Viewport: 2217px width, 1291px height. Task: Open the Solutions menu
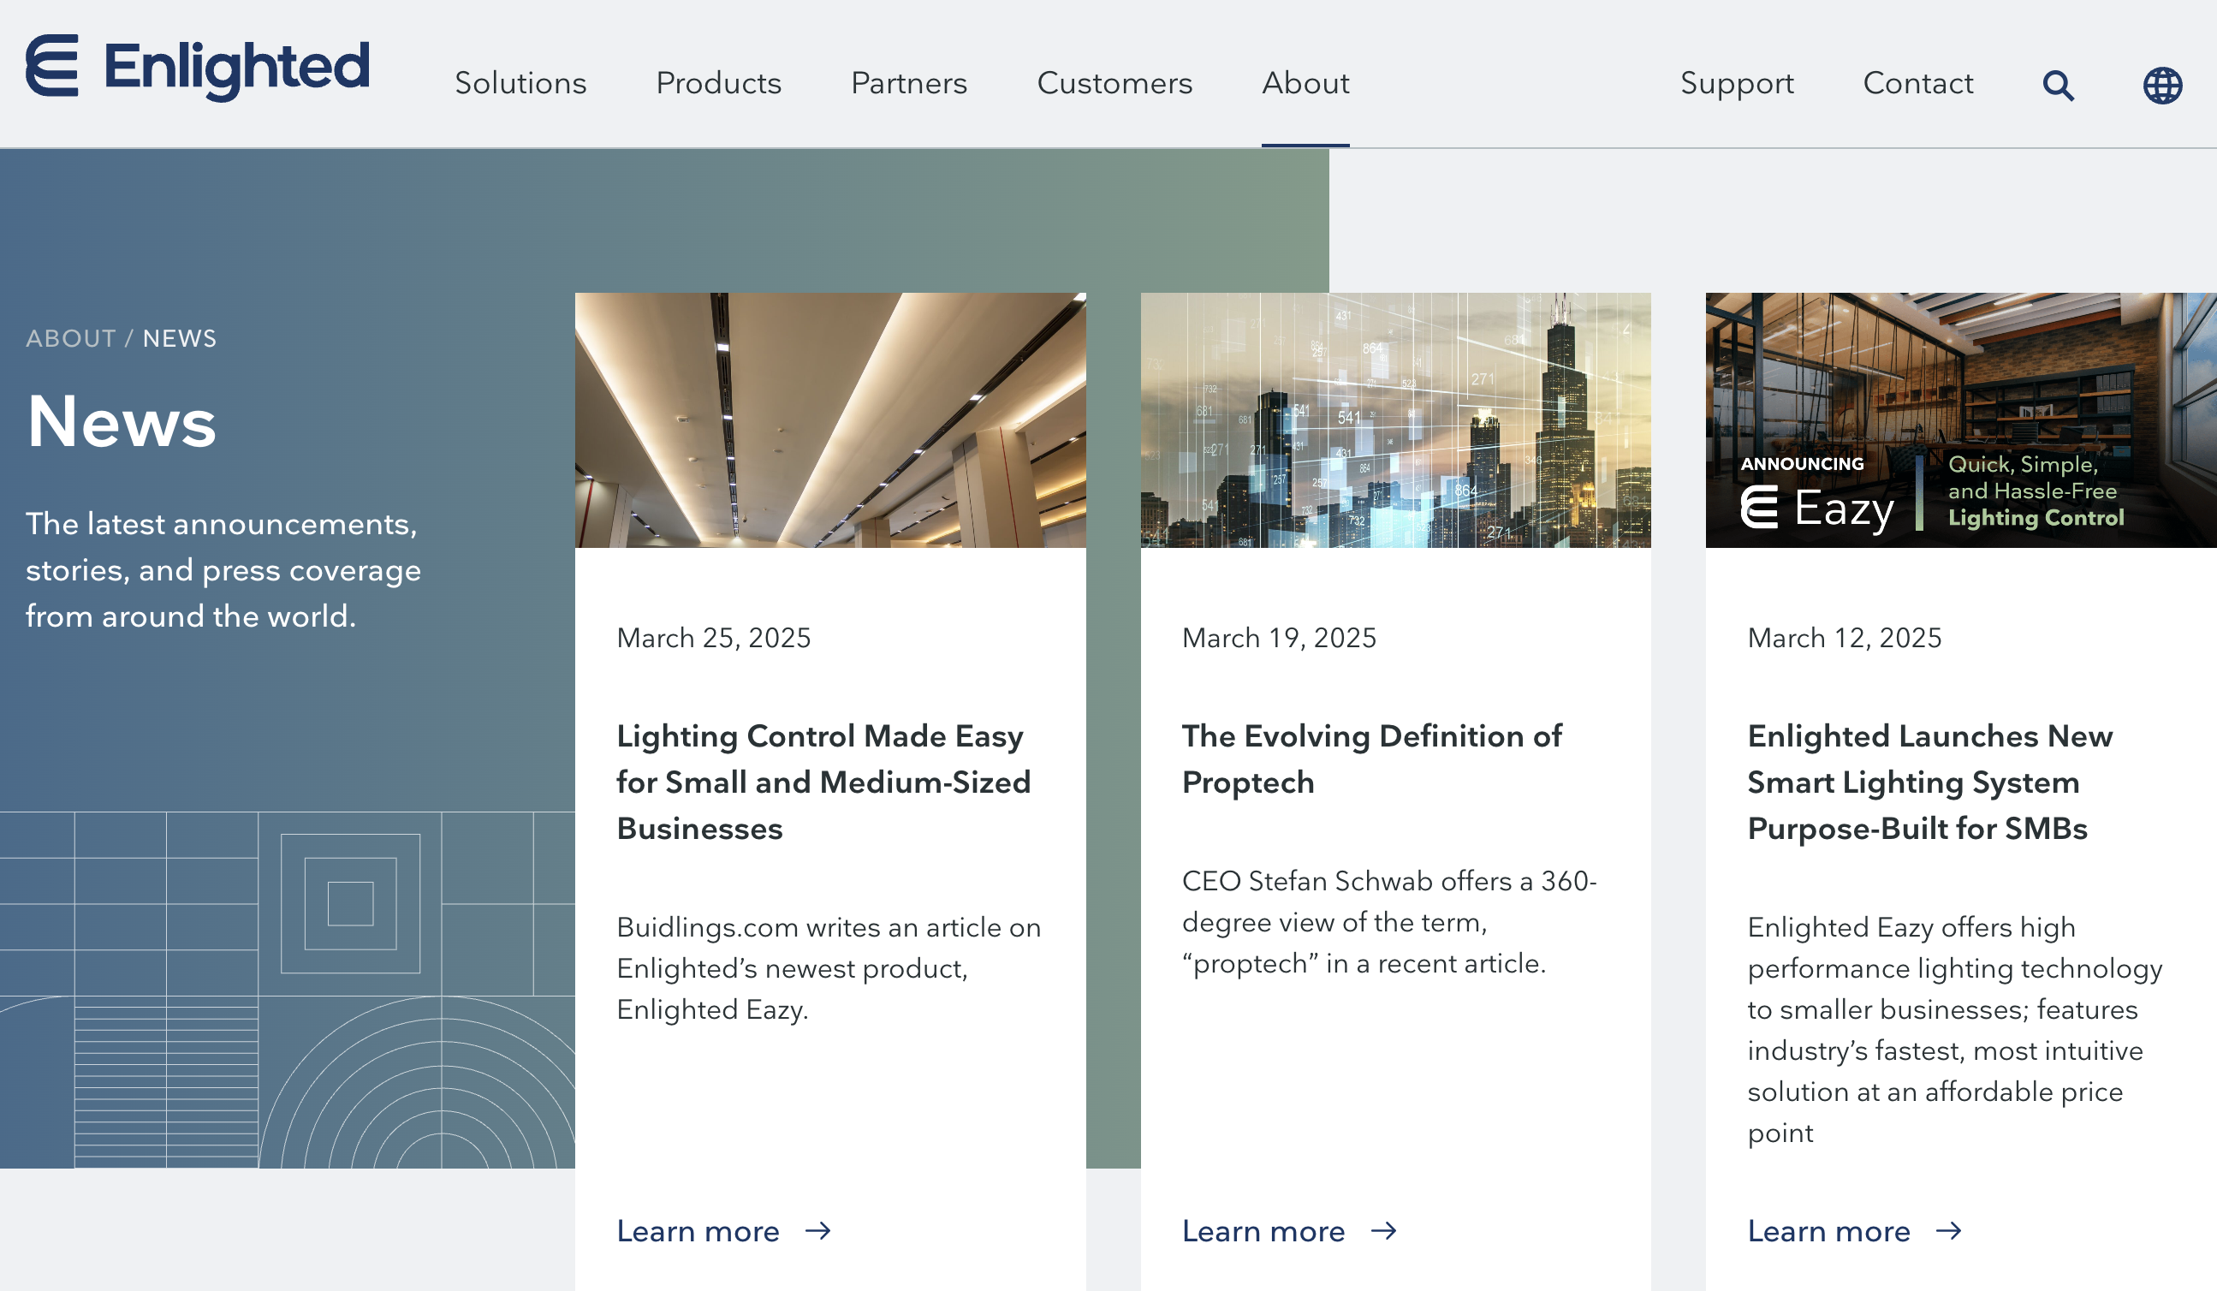tap(520, 83)
